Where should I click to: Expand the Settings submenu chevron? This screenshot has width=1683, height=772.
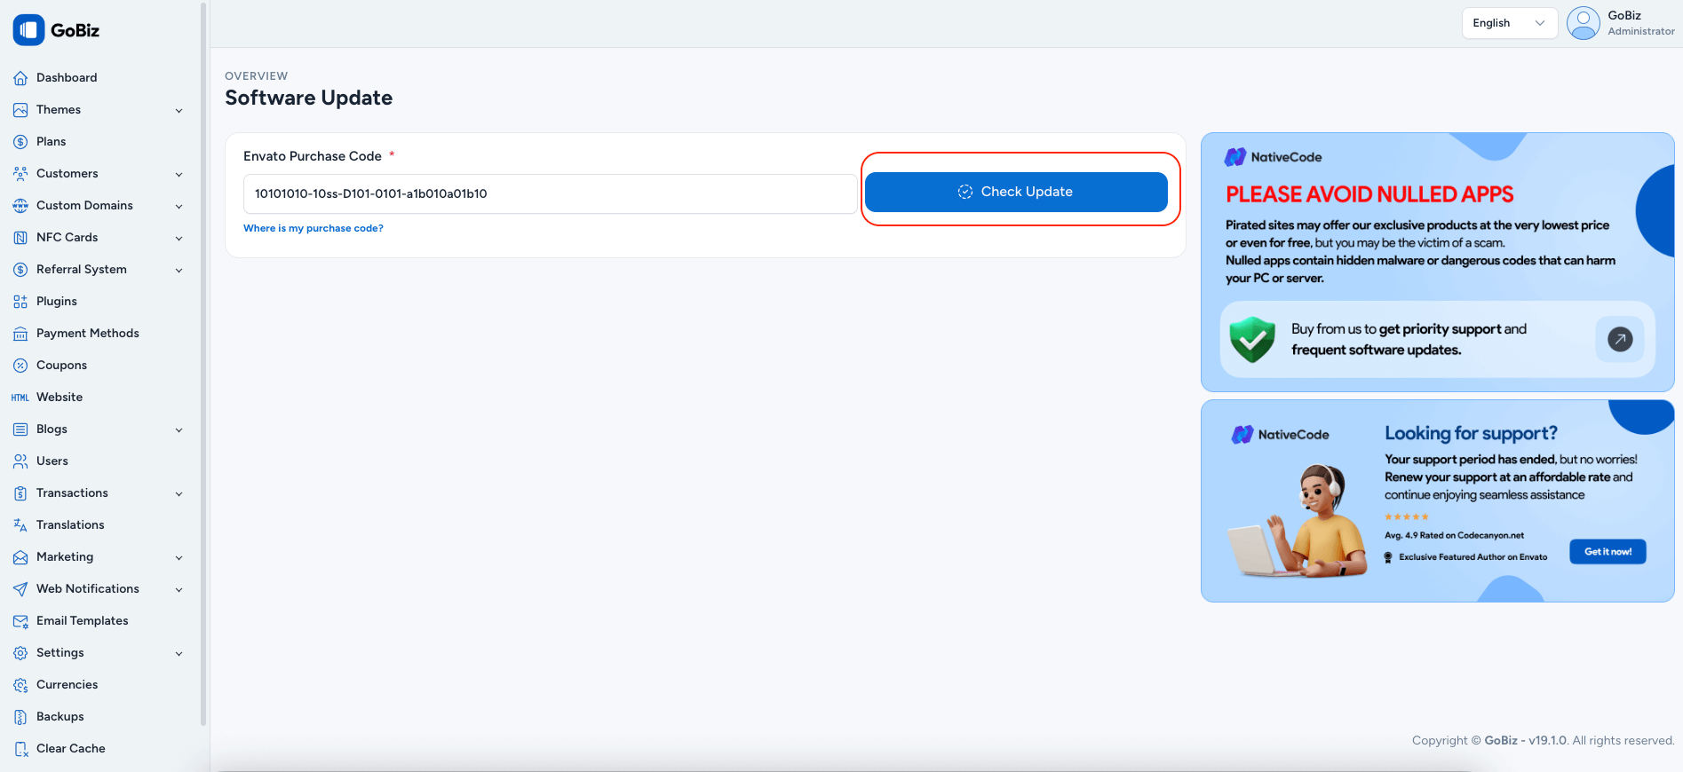point(179,654)
